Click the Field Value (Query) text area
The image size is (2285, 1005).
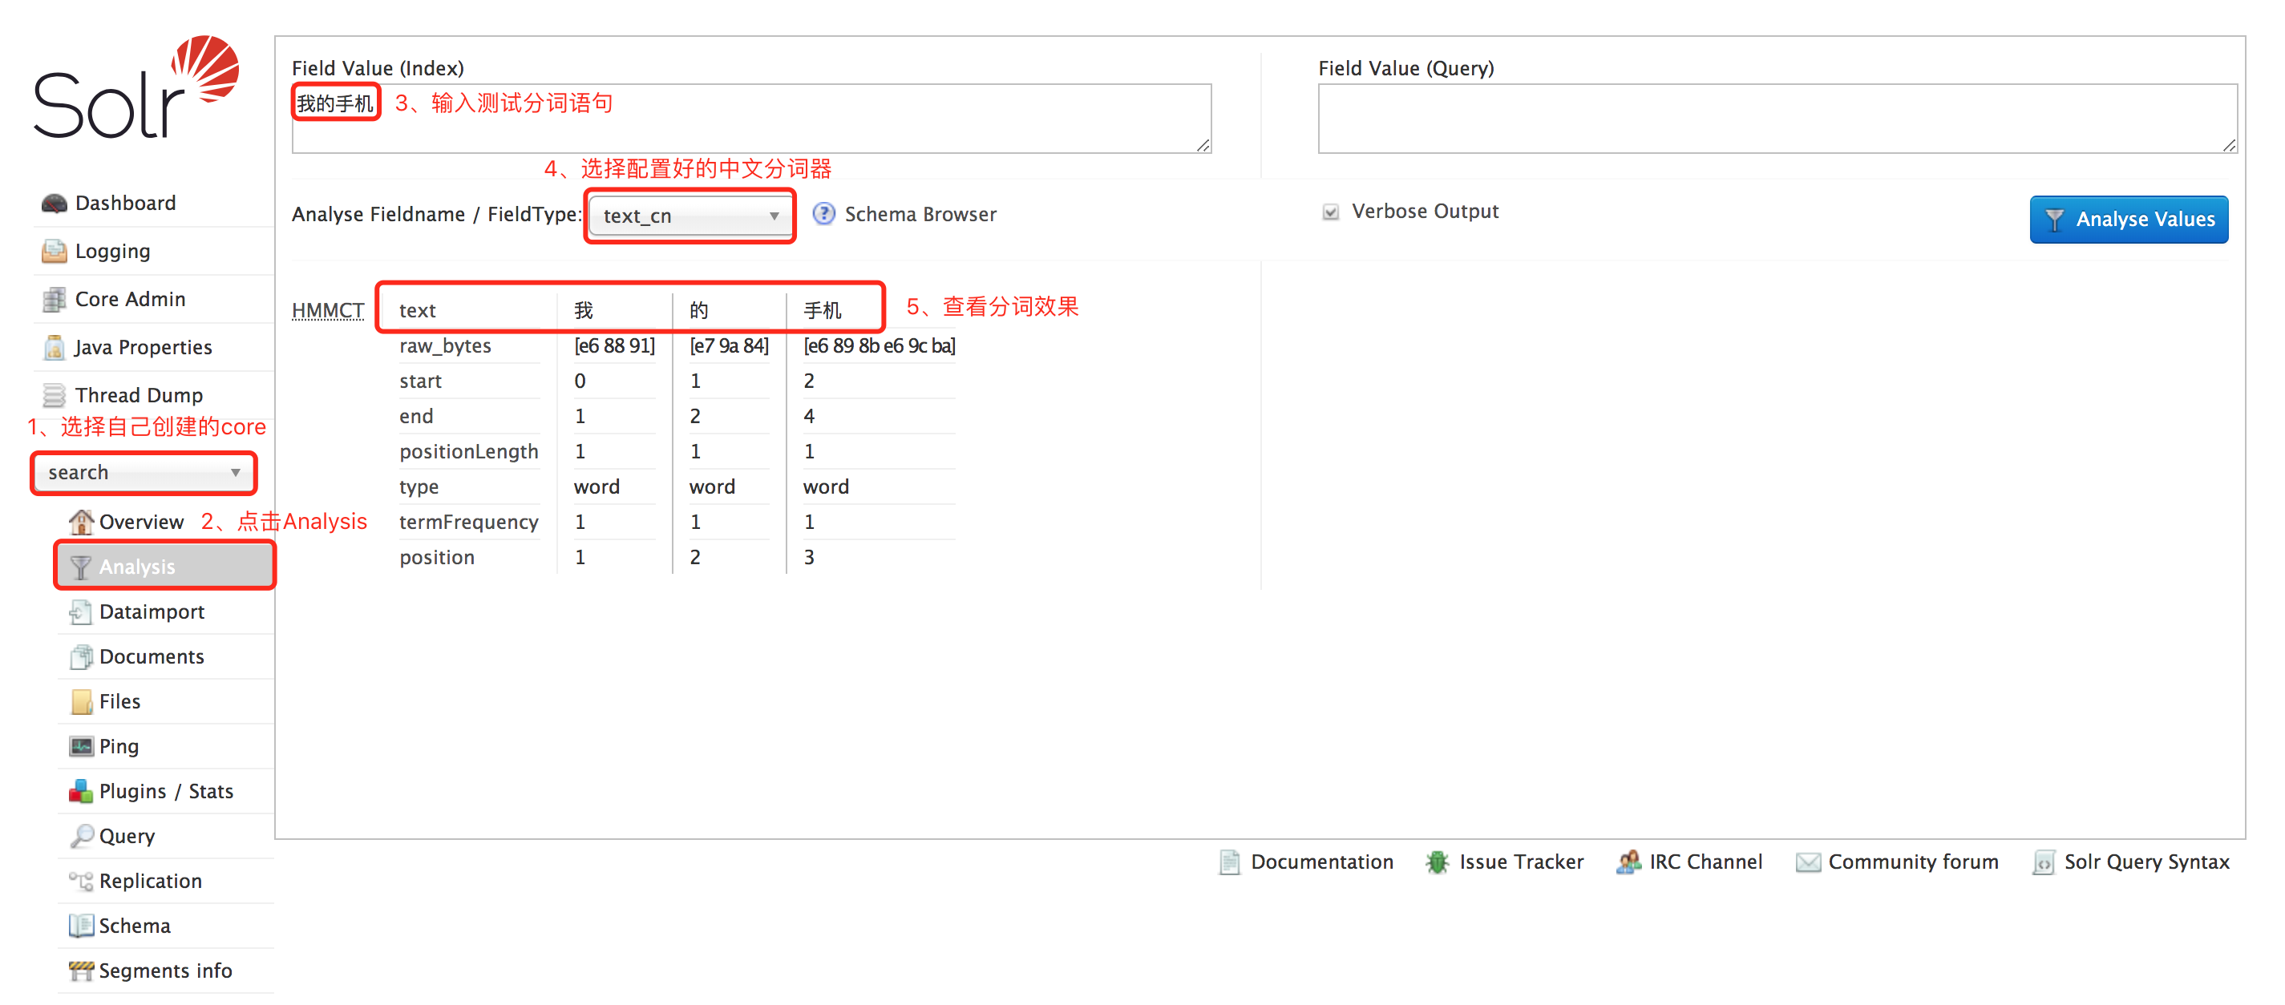1777,119
